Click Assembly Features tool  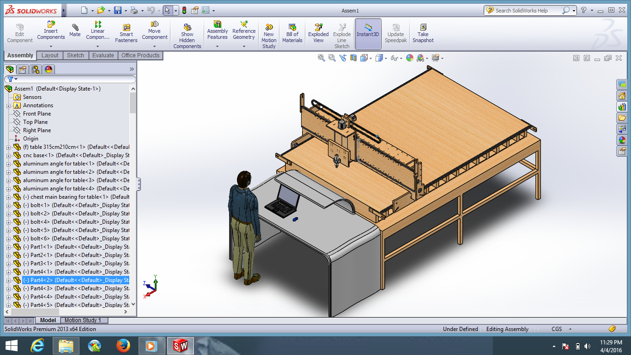pos(217,31)
